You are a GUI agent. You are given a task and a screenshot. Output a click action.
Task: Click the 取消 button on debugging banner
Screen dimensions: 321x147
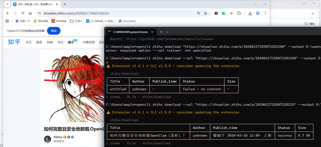(x=53, y=31)
